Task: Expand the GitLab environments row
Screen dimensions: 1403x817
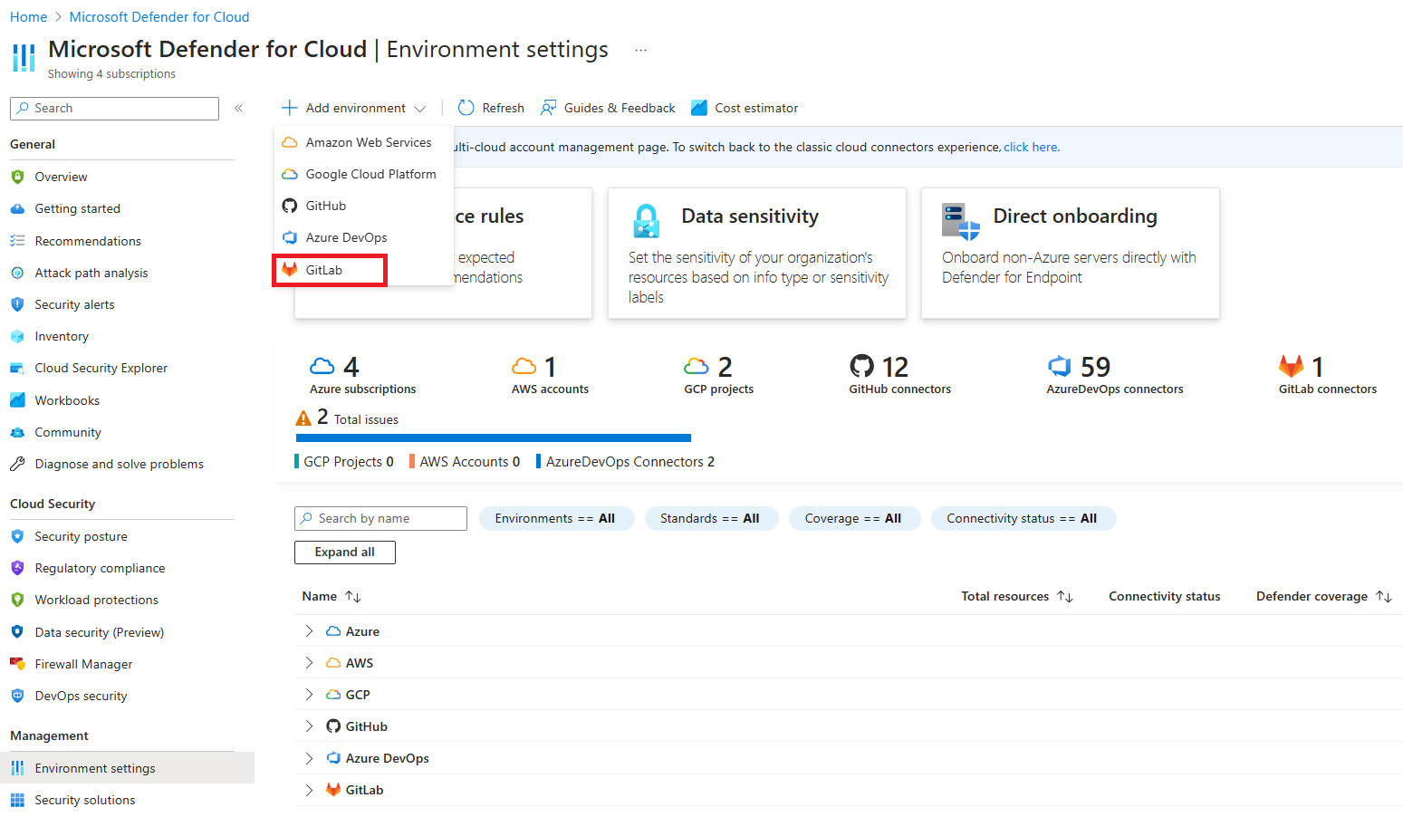Action: pyautogui.click(x=309, y=790)
